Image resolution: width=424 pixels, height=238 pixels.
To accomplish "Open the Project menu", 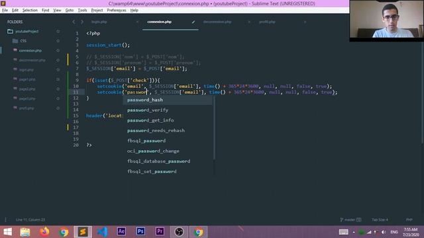I will click(97, 11).
